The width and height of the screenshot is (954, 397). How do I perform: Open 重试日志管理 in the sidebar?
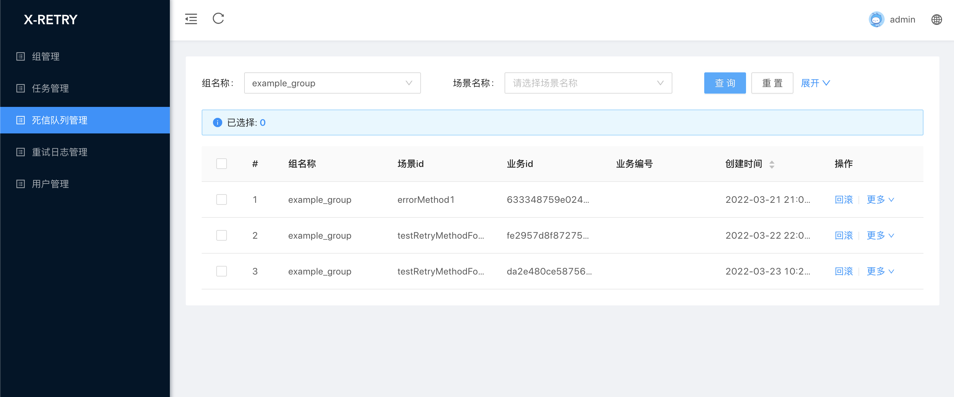pyautogui.click(x=59, y=152)
